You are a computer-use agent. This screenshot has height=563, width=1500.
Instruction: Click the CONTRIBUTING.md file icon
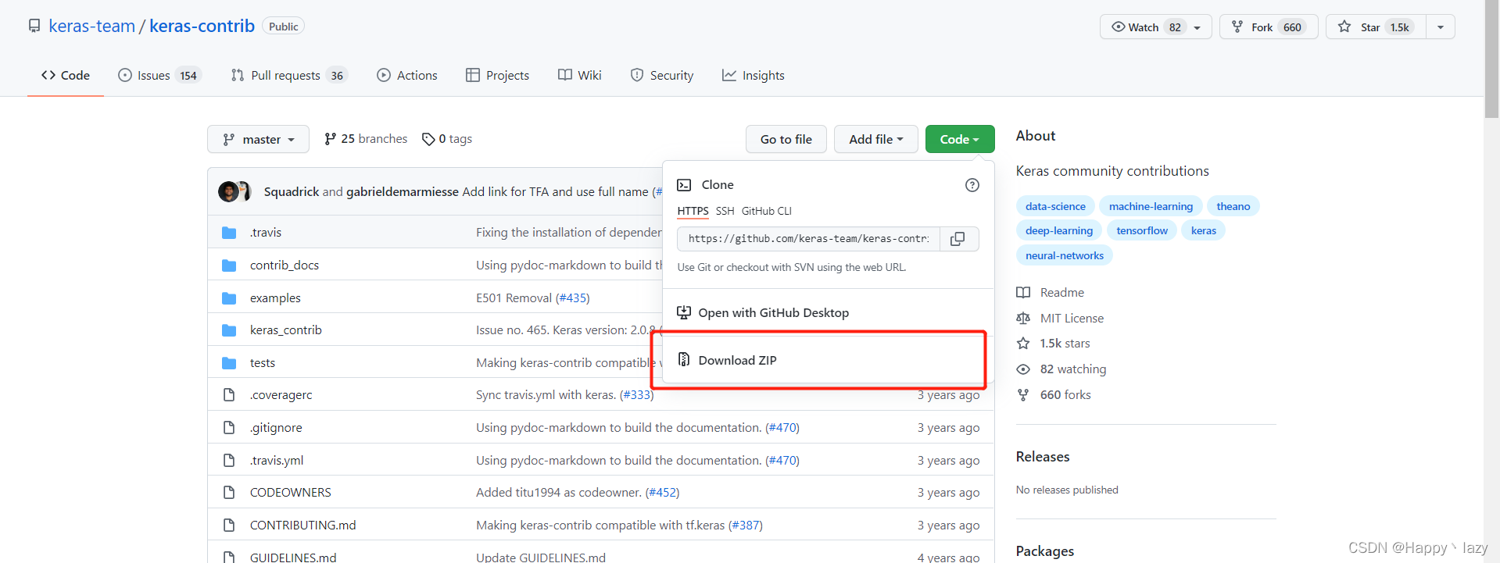point(229,526)
